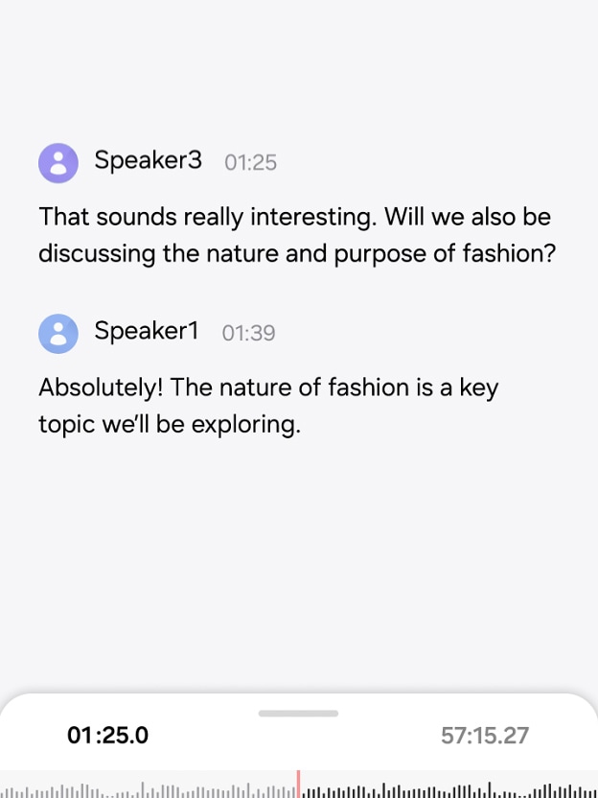Image resolution: width=598 pixels, height=798 pixels.
Task: Select the Speaker1 name label
Action: (x=147, y=331)
